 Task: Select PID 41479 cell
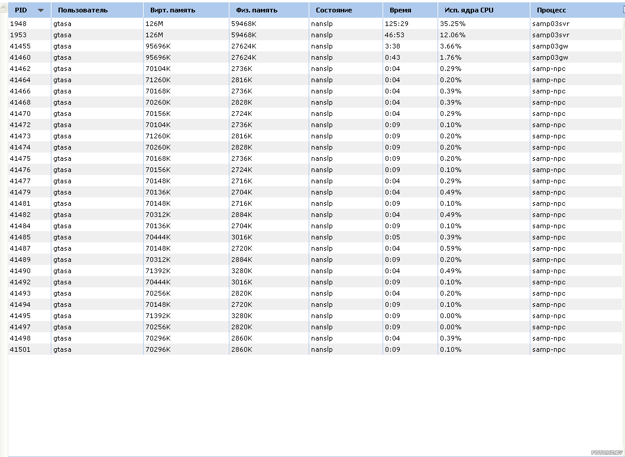point(20,192)
